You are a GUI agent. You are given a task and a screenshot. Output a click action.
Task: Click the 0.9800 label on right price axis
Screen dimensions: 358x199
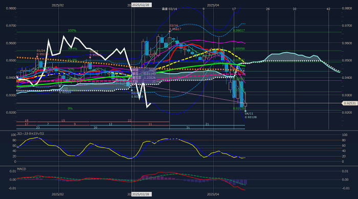[x=347, y=8]
